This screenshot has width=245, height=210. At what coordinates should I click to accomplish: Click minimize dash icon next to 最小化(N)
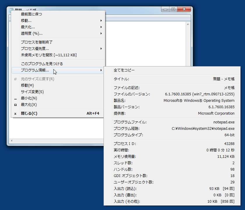(15, 99)
